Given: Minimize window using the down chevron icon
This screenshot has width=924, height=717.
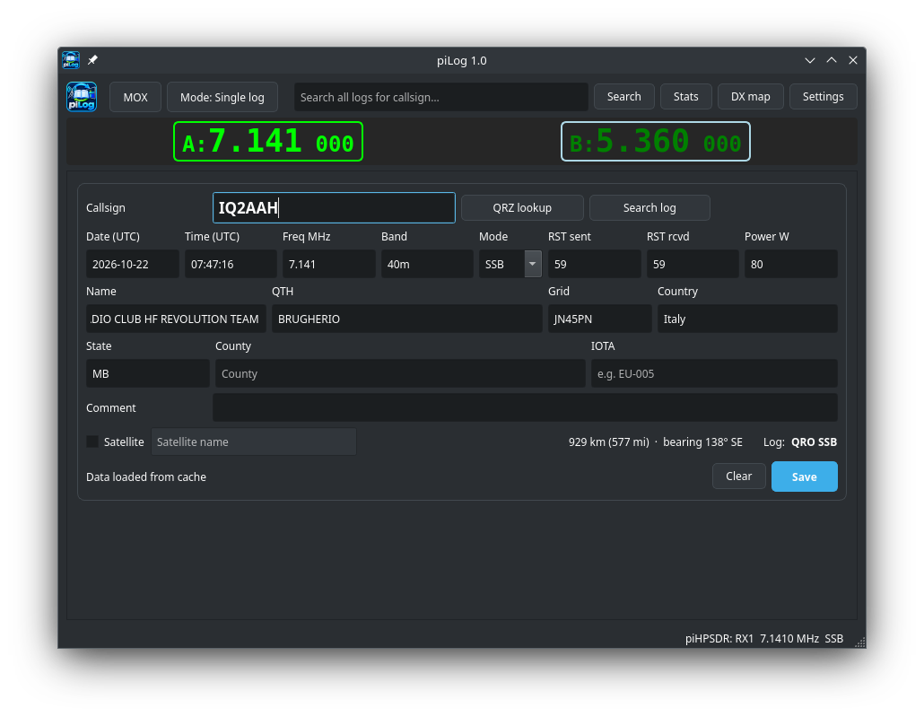Looking at the screenshot, I should (810, 60).
